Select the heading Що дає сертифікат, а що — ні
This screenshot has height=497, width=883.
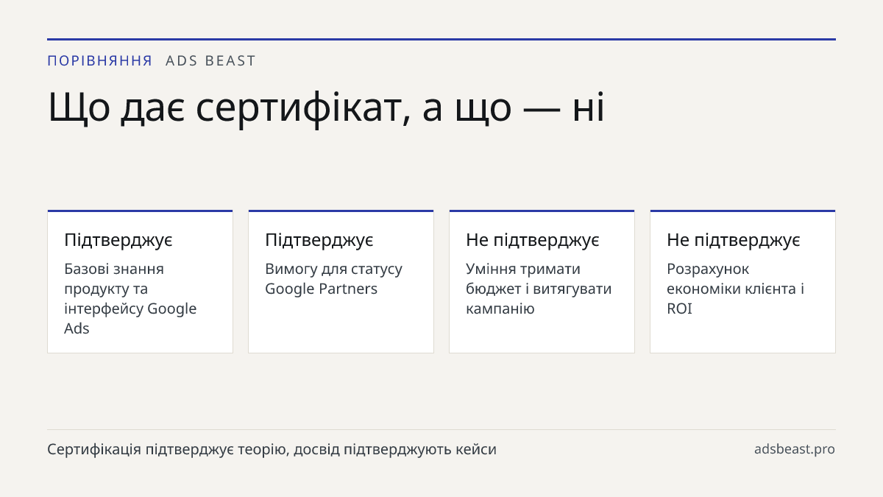[x=326, y=107]
